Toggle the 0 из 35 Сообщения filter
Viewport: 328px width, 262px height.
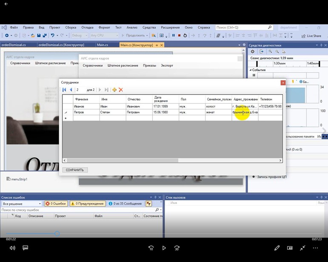(125, 203)
